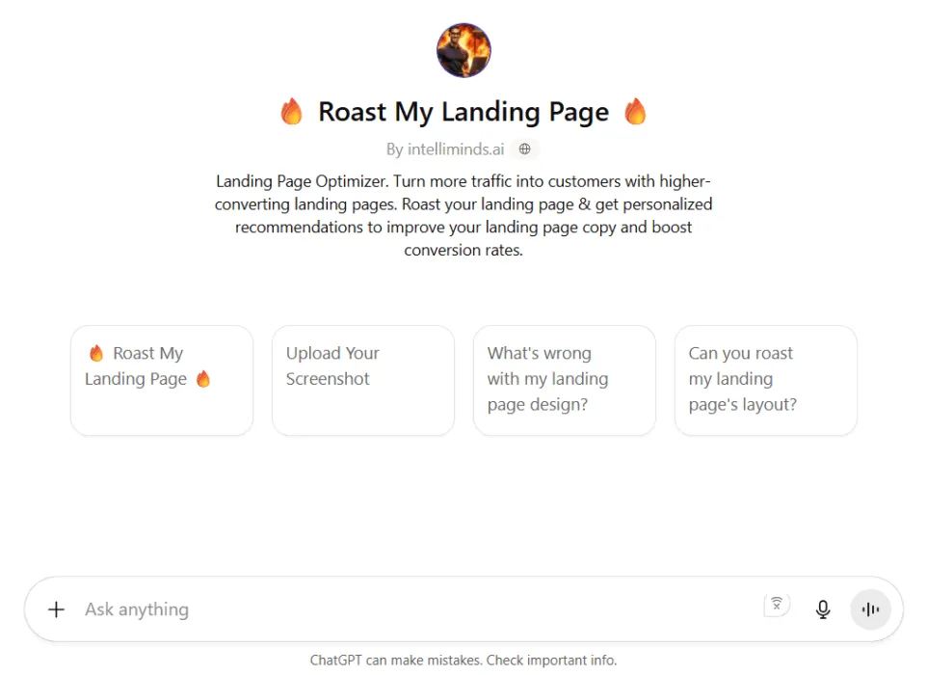Pick "What's wrong with my landing page design?" prompt
The image size is (927, 675).
click(x=564, y=380)
